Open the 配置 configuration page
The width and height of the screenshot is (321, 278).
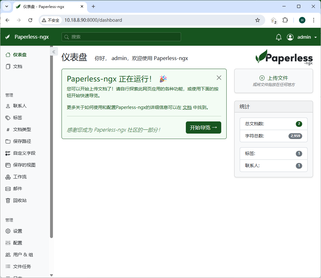pos(18,243)
